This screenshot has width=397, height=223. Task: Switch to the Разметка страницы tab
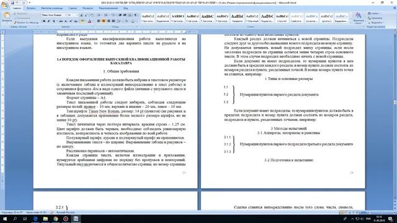pos(52,8)
